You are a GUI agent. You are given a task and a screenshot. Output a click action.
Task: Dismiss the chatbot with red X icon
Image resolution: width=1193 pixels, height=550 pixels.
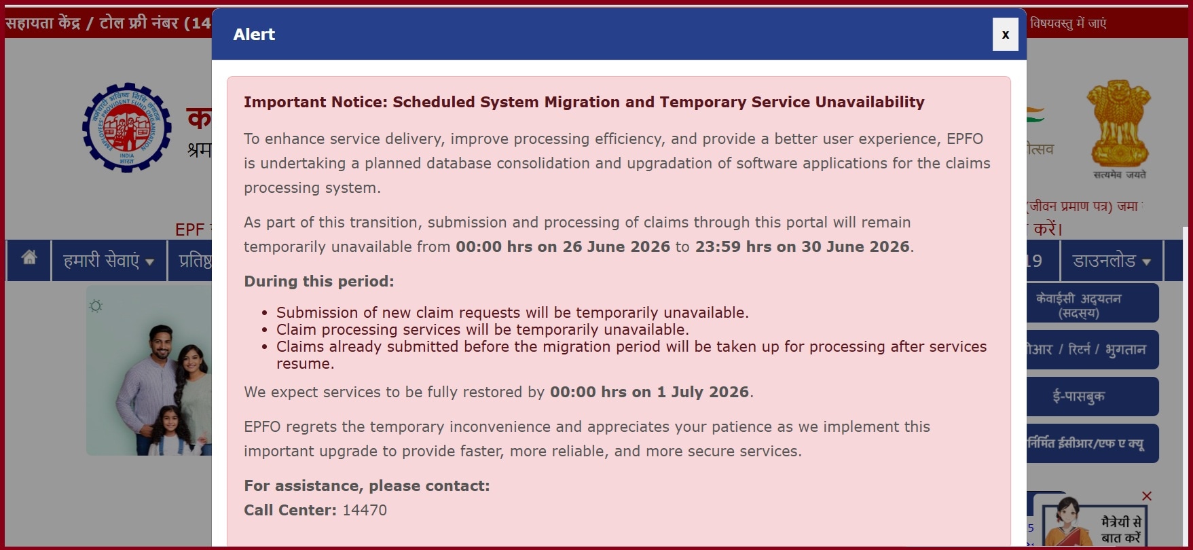(x=1147, y=496)
